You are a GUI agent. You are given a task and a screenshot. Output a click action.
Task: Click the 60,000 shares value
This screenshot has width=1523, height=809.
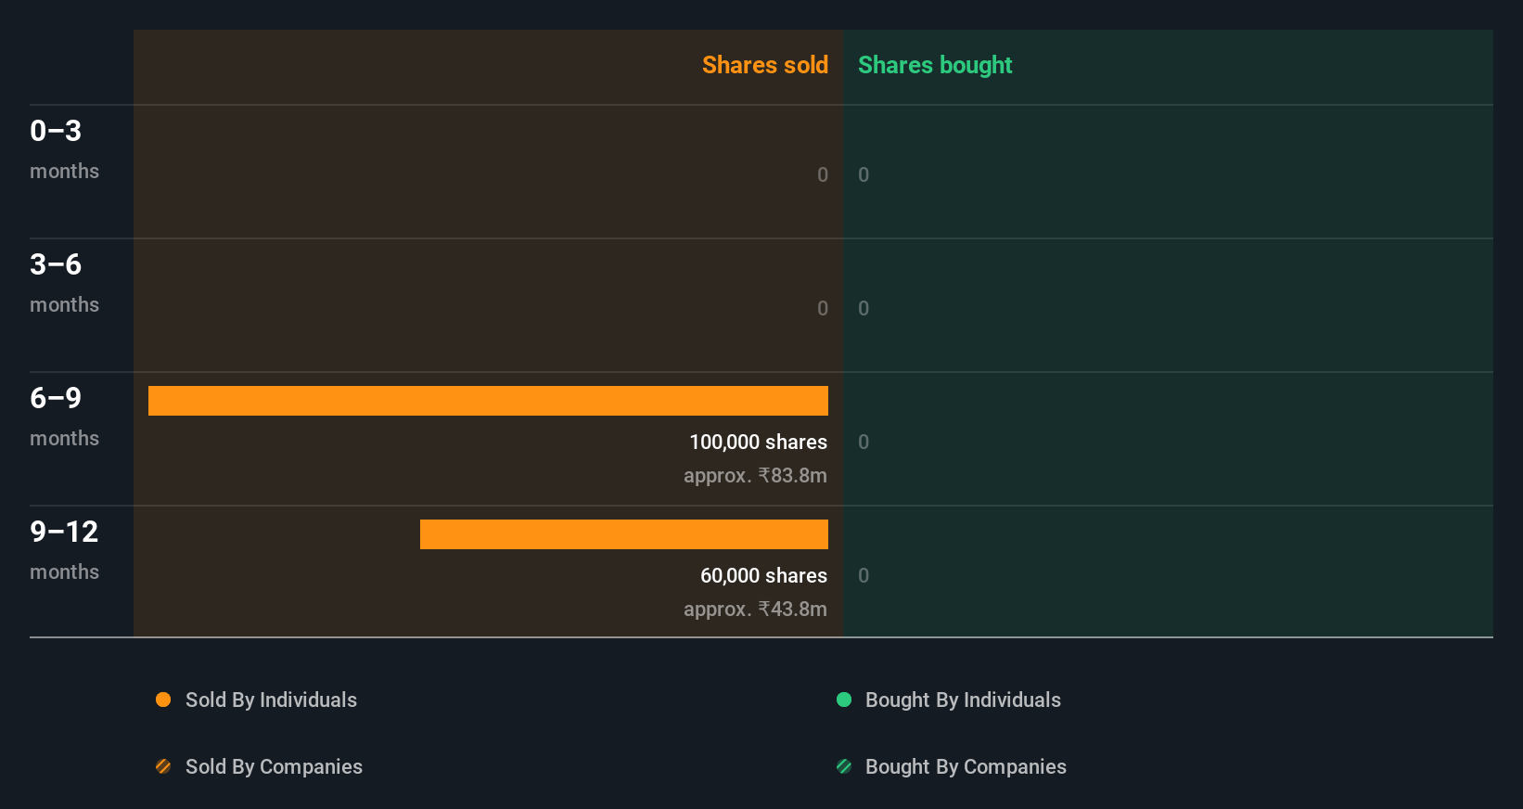coord(763,576)
